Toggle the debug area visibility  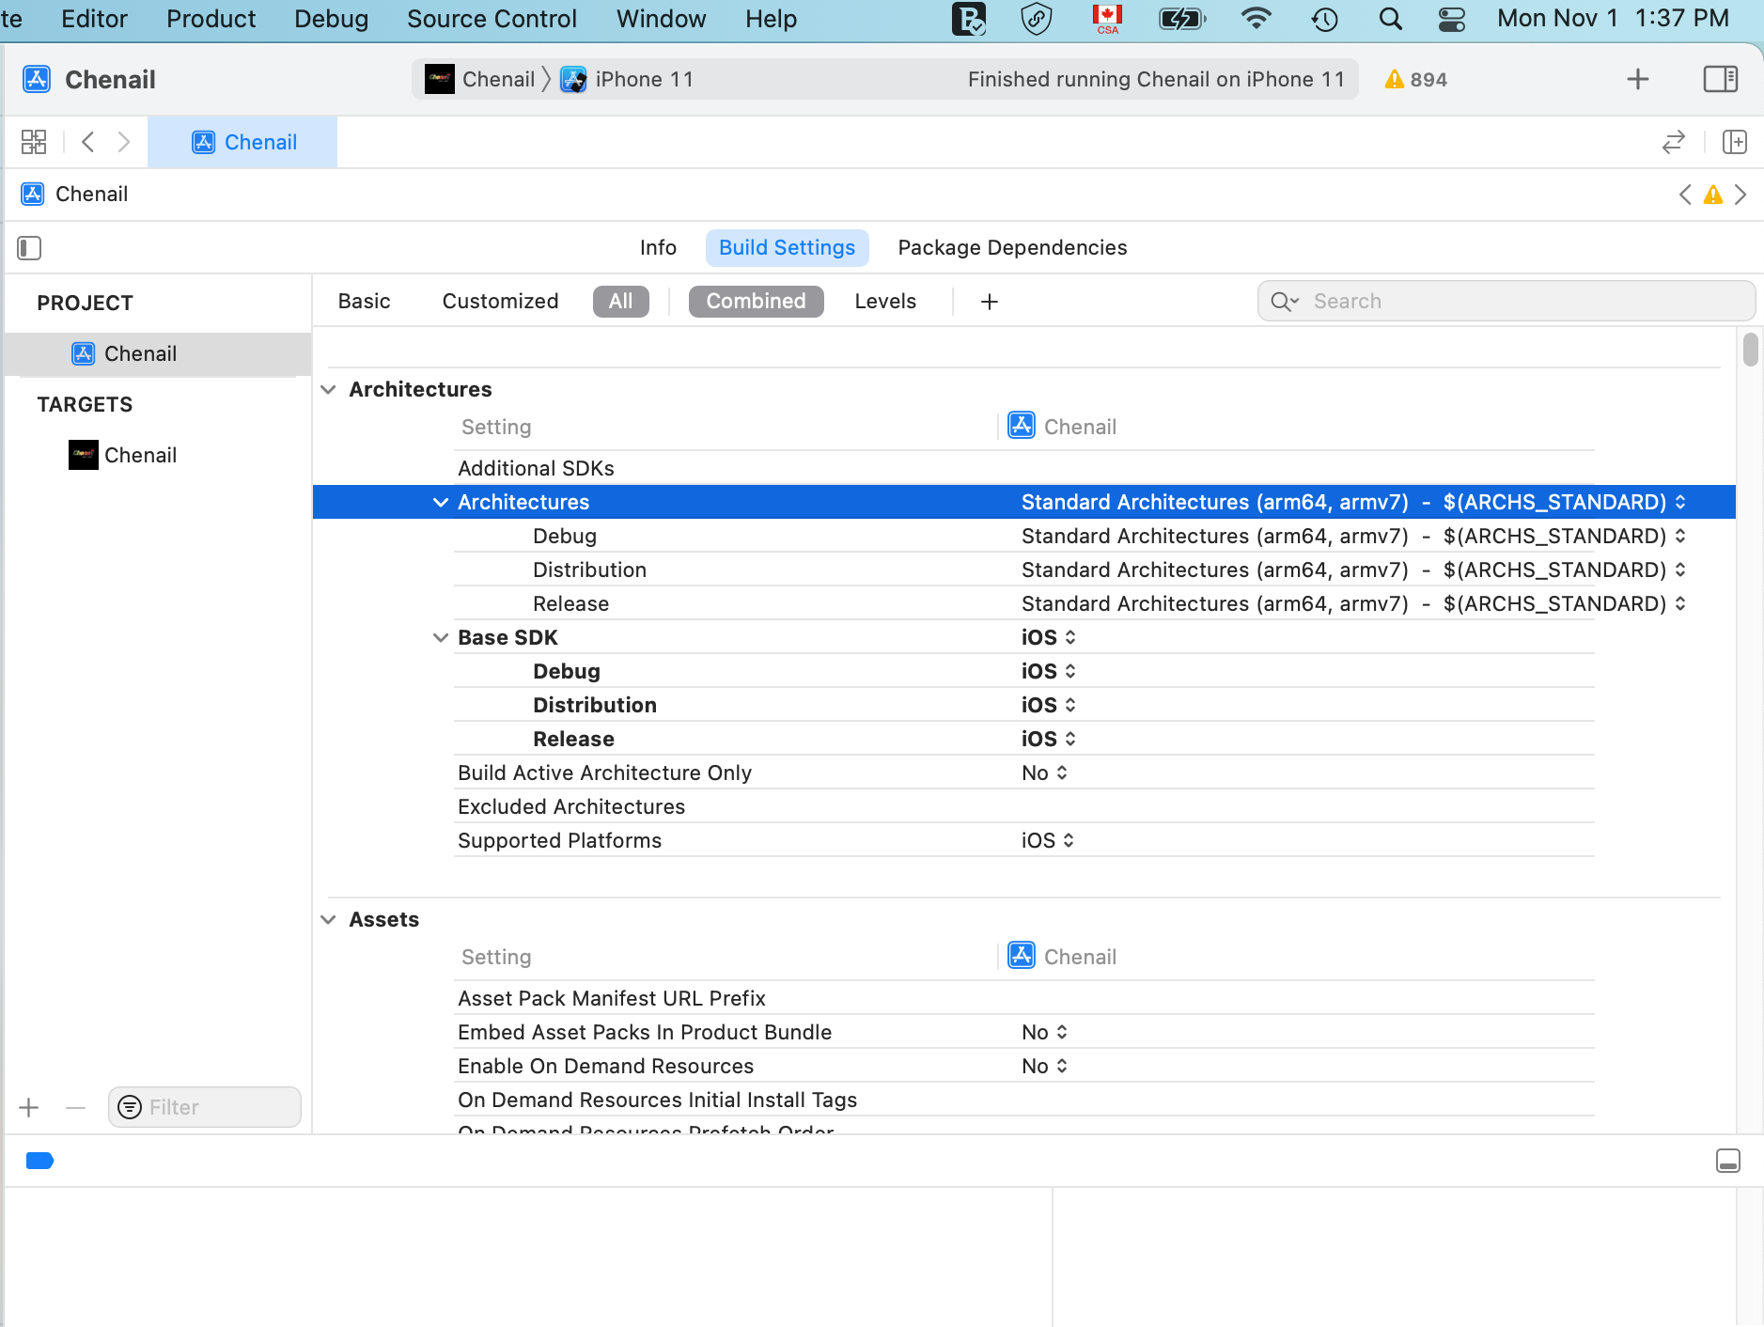tap(1728, 1161)
